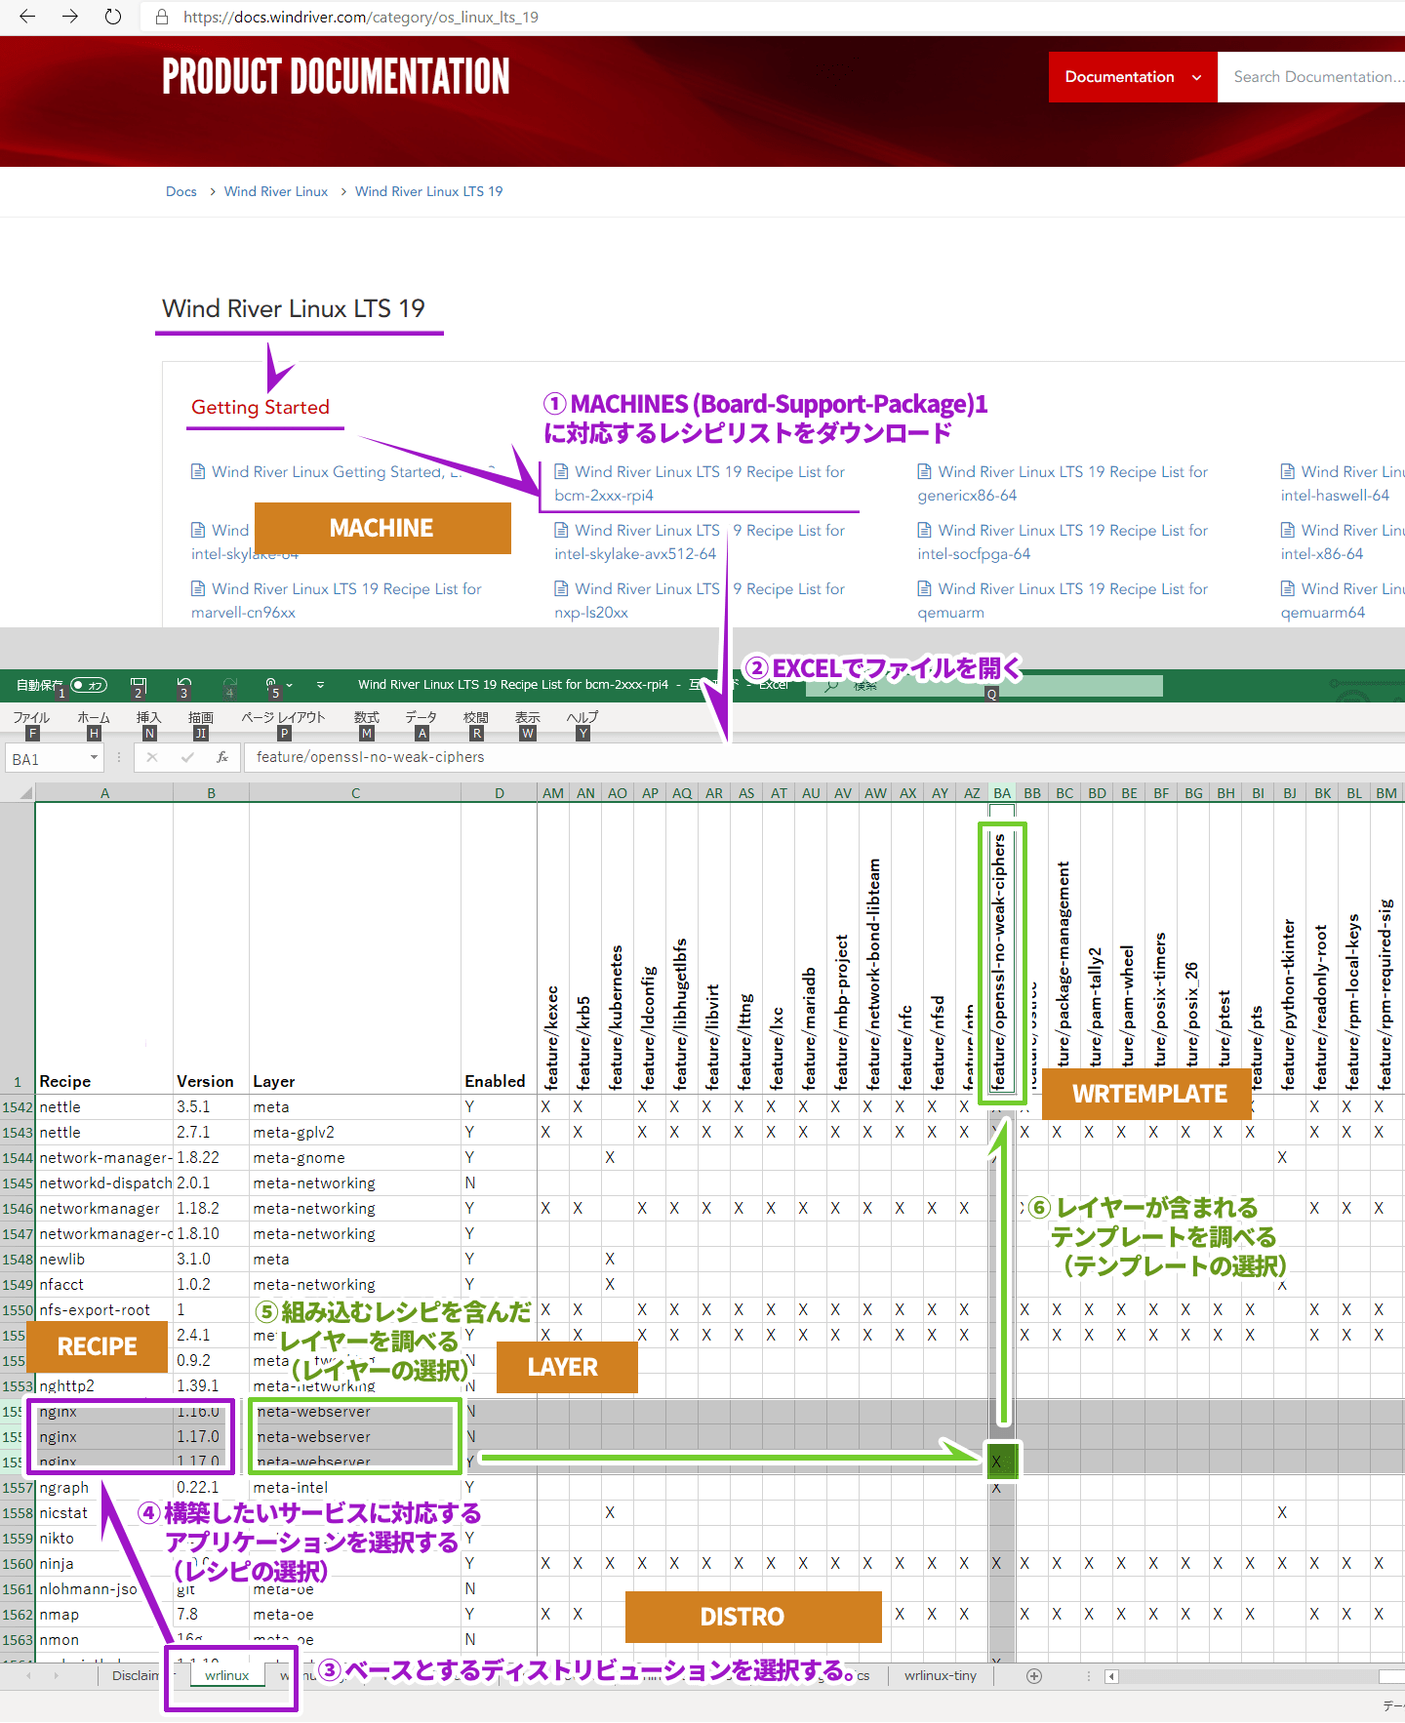Click the Excel Undo icon

[184, 685]
